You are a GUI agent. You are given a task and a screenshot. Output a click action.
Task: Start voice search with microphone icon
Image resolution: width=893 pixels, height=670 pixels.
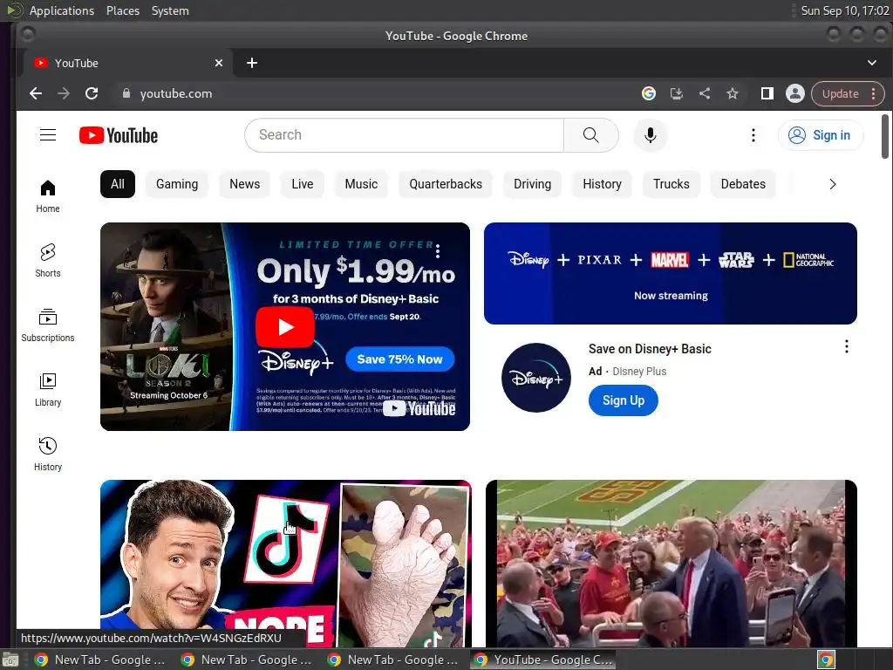click(x=650, y=135)
